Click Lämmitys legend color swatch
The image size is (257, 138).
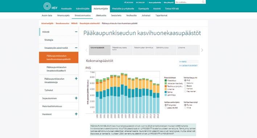pos(166,95)
